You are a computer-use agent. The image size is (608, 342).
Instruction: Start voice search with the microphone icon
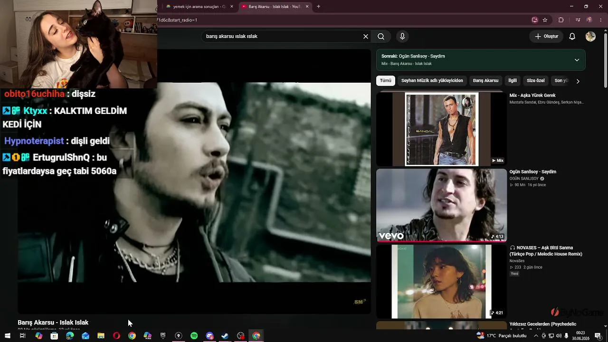402,37
